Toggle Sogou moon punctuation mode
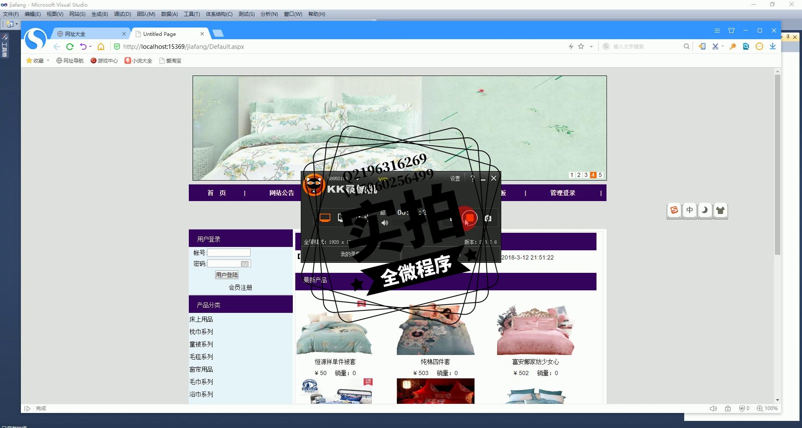This screenshot has width=802, height=428. pyautogui.click(x=705, y=210)
